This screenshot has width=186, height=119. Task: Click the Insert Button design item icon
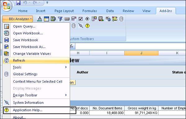click(67, 19)
